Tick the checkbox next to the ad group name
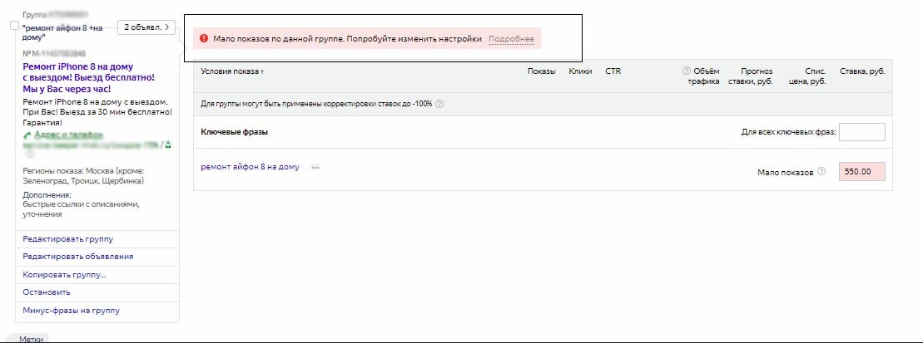This screenshot has width=923, height=343. coord(15,25)
